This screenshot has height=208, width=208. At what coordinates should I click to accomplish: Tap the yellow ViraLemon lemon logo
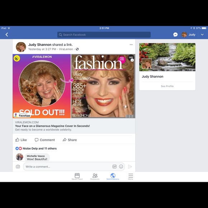[17, 58]
